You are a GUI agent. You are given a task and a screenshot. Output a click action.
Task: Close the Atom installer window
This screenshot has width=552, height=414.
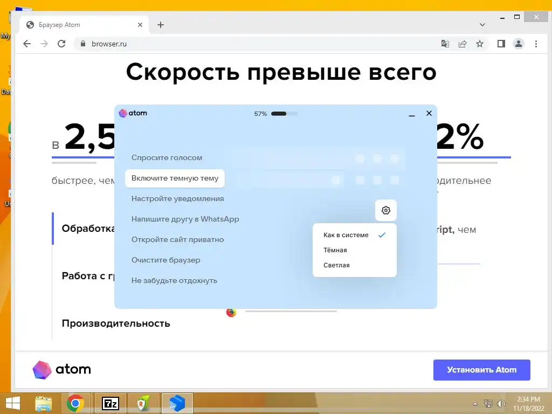429,113
